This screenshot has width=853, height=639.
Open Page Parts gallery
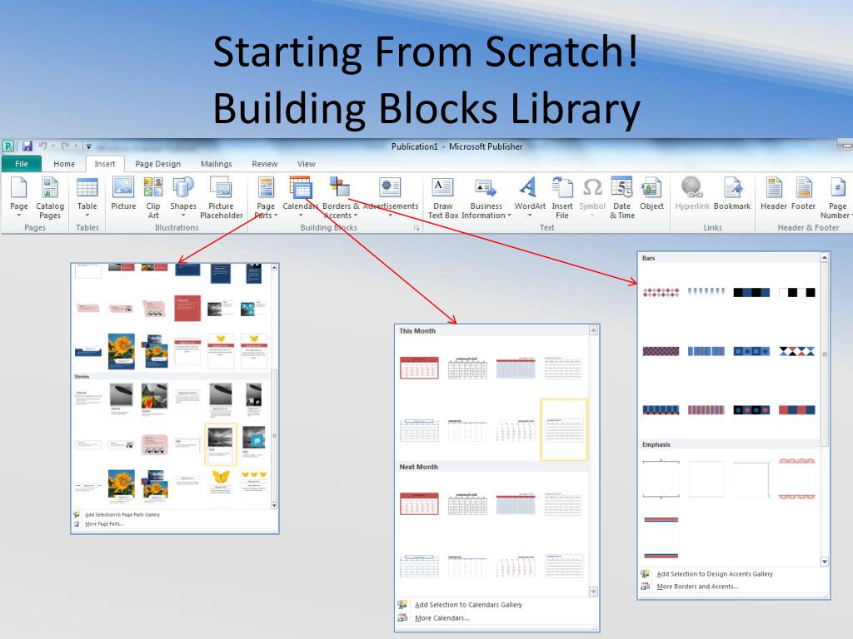point(266,197)
